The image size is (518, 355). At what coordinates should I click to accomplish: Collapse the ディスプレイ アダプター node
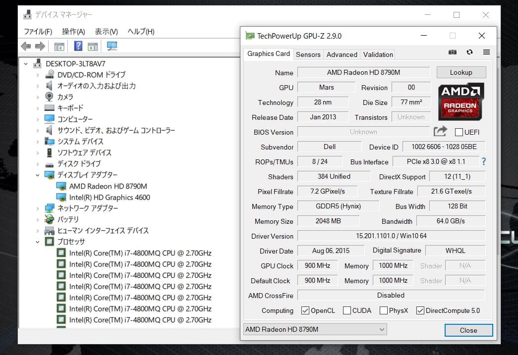tap(38, 175)
